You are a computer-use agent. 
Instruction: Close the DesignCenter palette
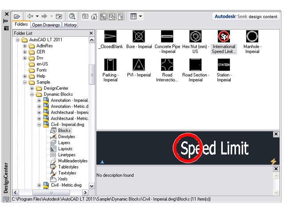[x=7, y=14]
